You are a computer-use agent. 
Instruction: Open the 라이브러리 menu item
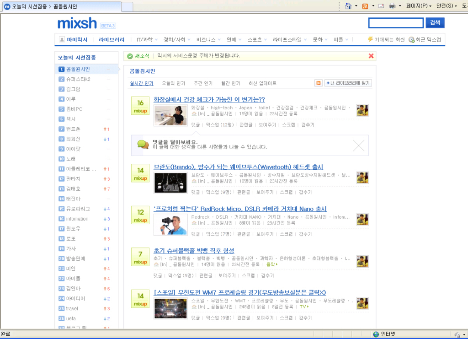[x=112, y=39]
